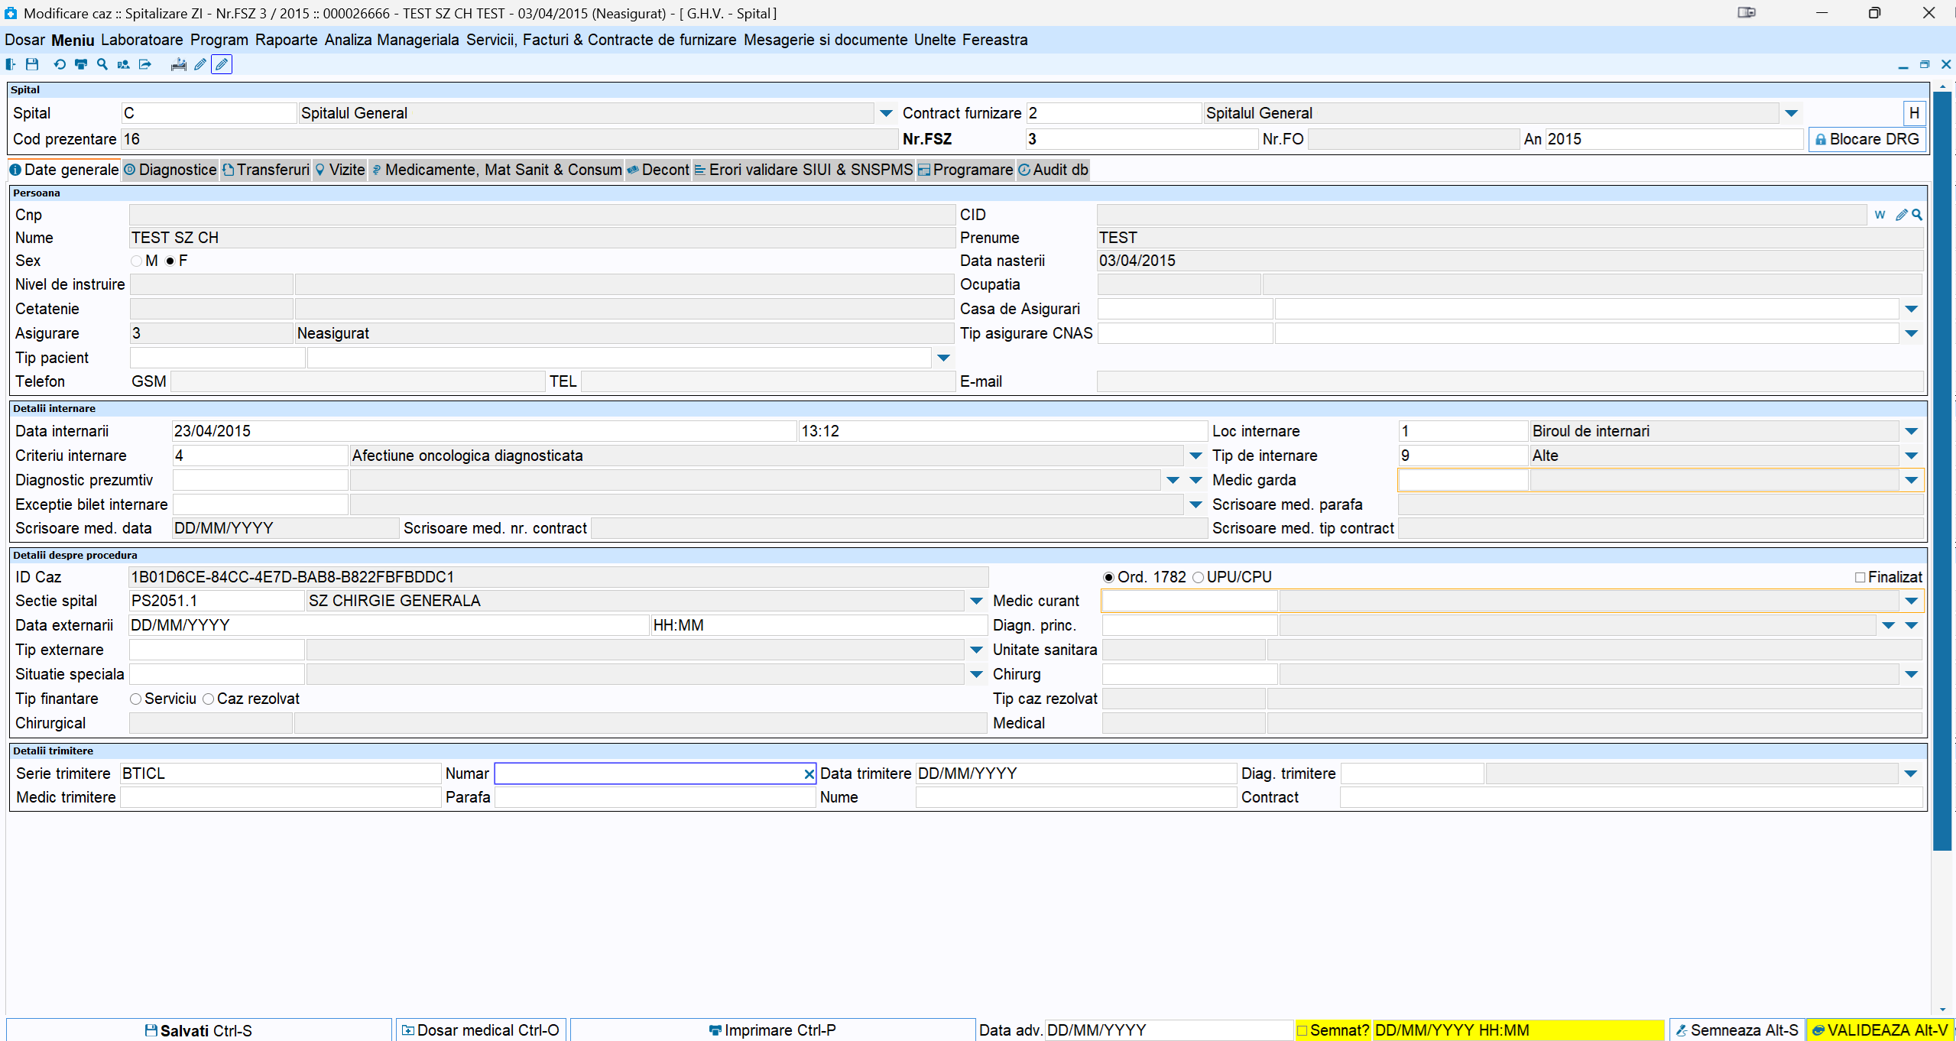
Task: Click the person card toolbar icon
Action: pos(123,65)
